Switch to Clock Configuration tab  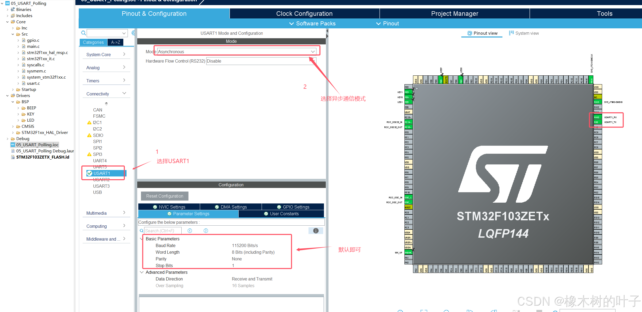(x=304, y=14)
